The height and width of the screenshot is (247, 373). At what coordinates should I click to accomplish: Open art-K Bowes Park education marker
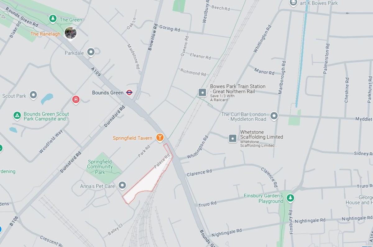293,3
